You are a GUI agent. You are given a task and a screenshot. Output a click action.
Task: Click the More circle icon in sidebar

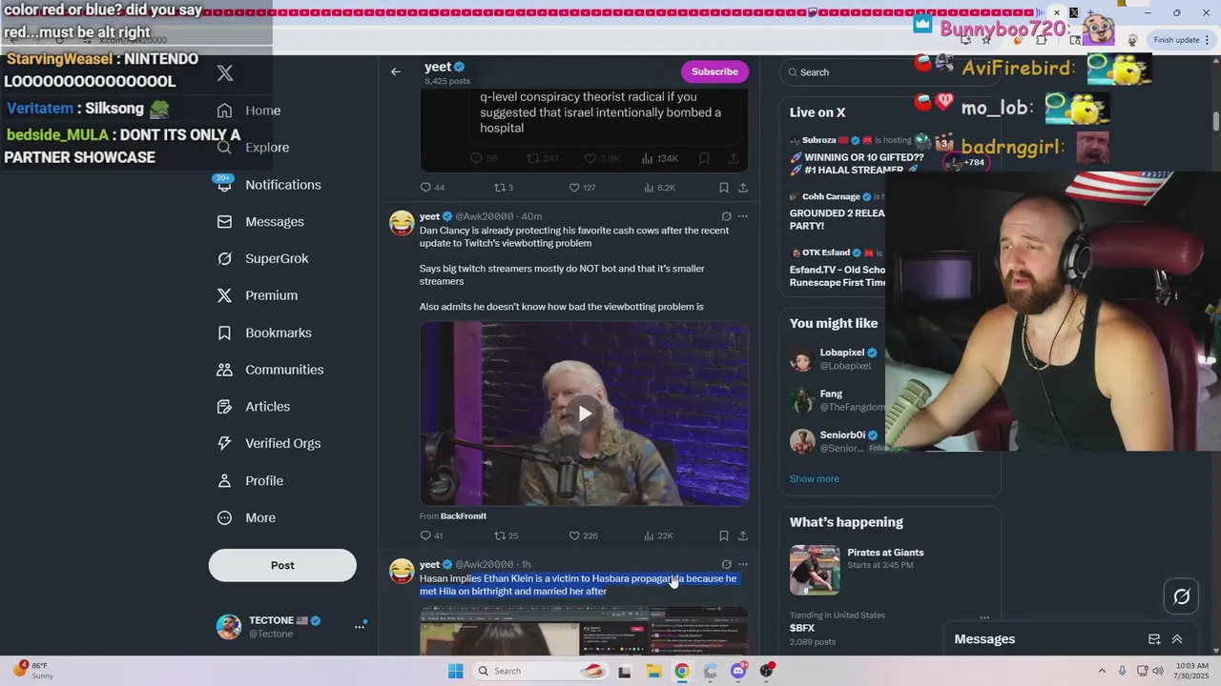click(224, 517)
